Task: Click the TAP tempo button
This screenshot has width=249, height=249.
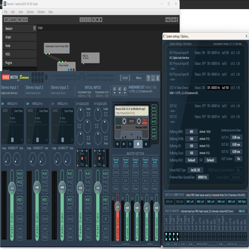Action: coord(19,20)
